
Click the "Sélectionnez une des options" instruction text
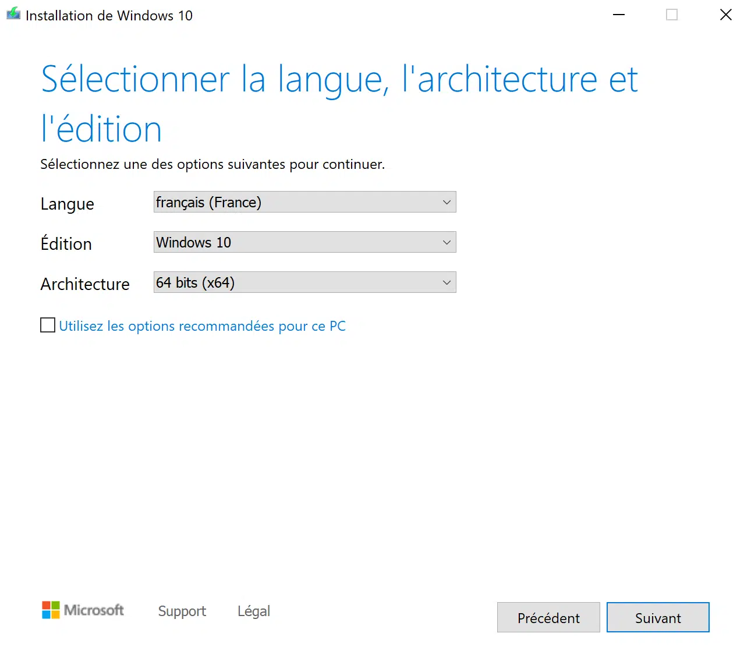click(212, 164)
